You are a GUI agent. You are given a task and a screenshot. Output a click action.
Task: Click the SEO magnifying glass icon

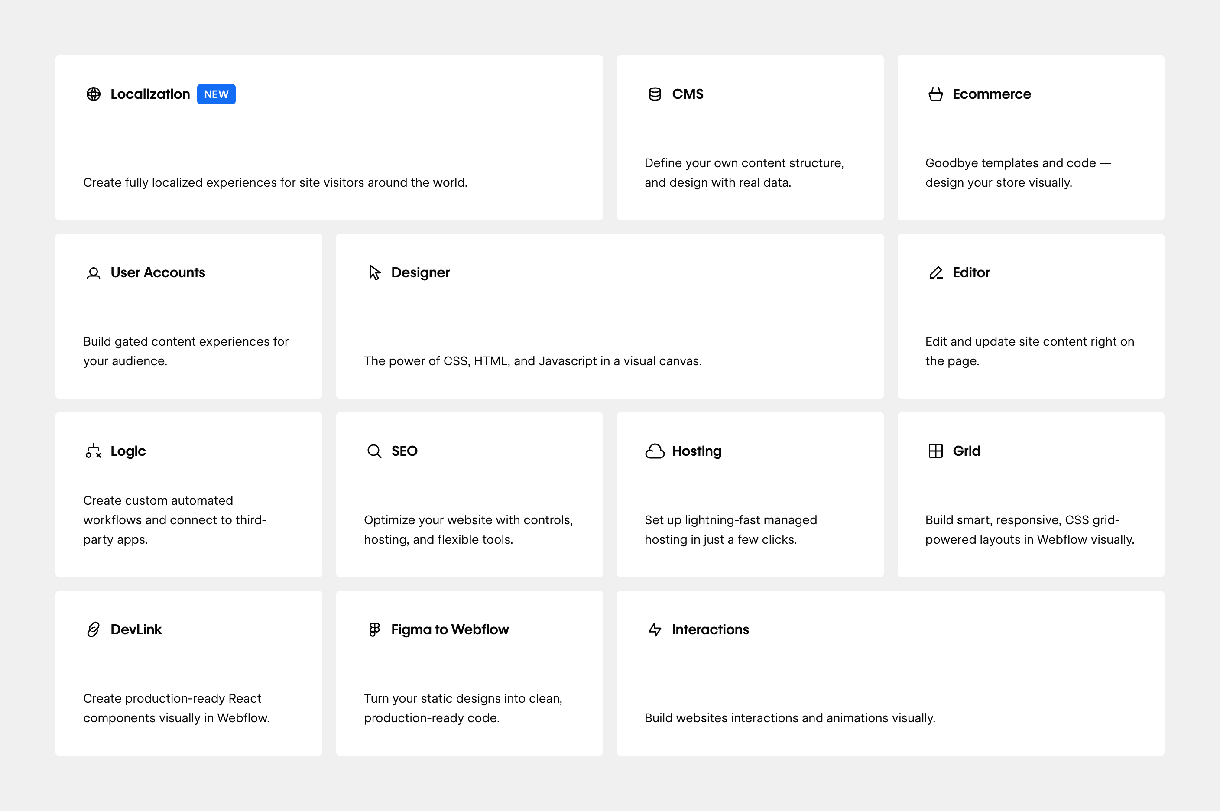[374, 451]
